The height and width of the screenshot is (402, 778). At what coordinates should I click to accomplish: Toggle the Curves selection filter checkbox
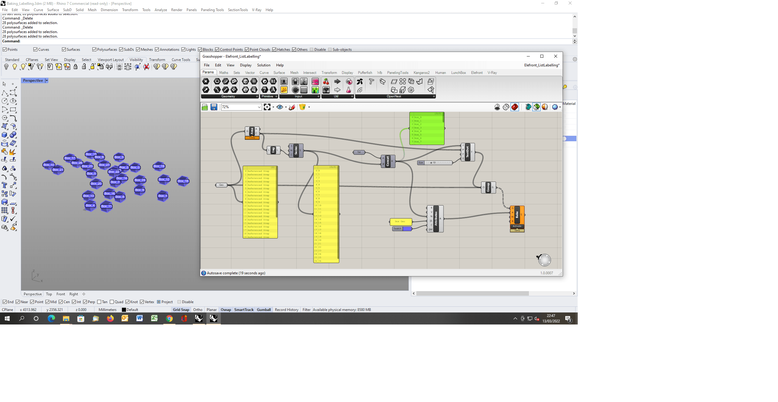35,50
